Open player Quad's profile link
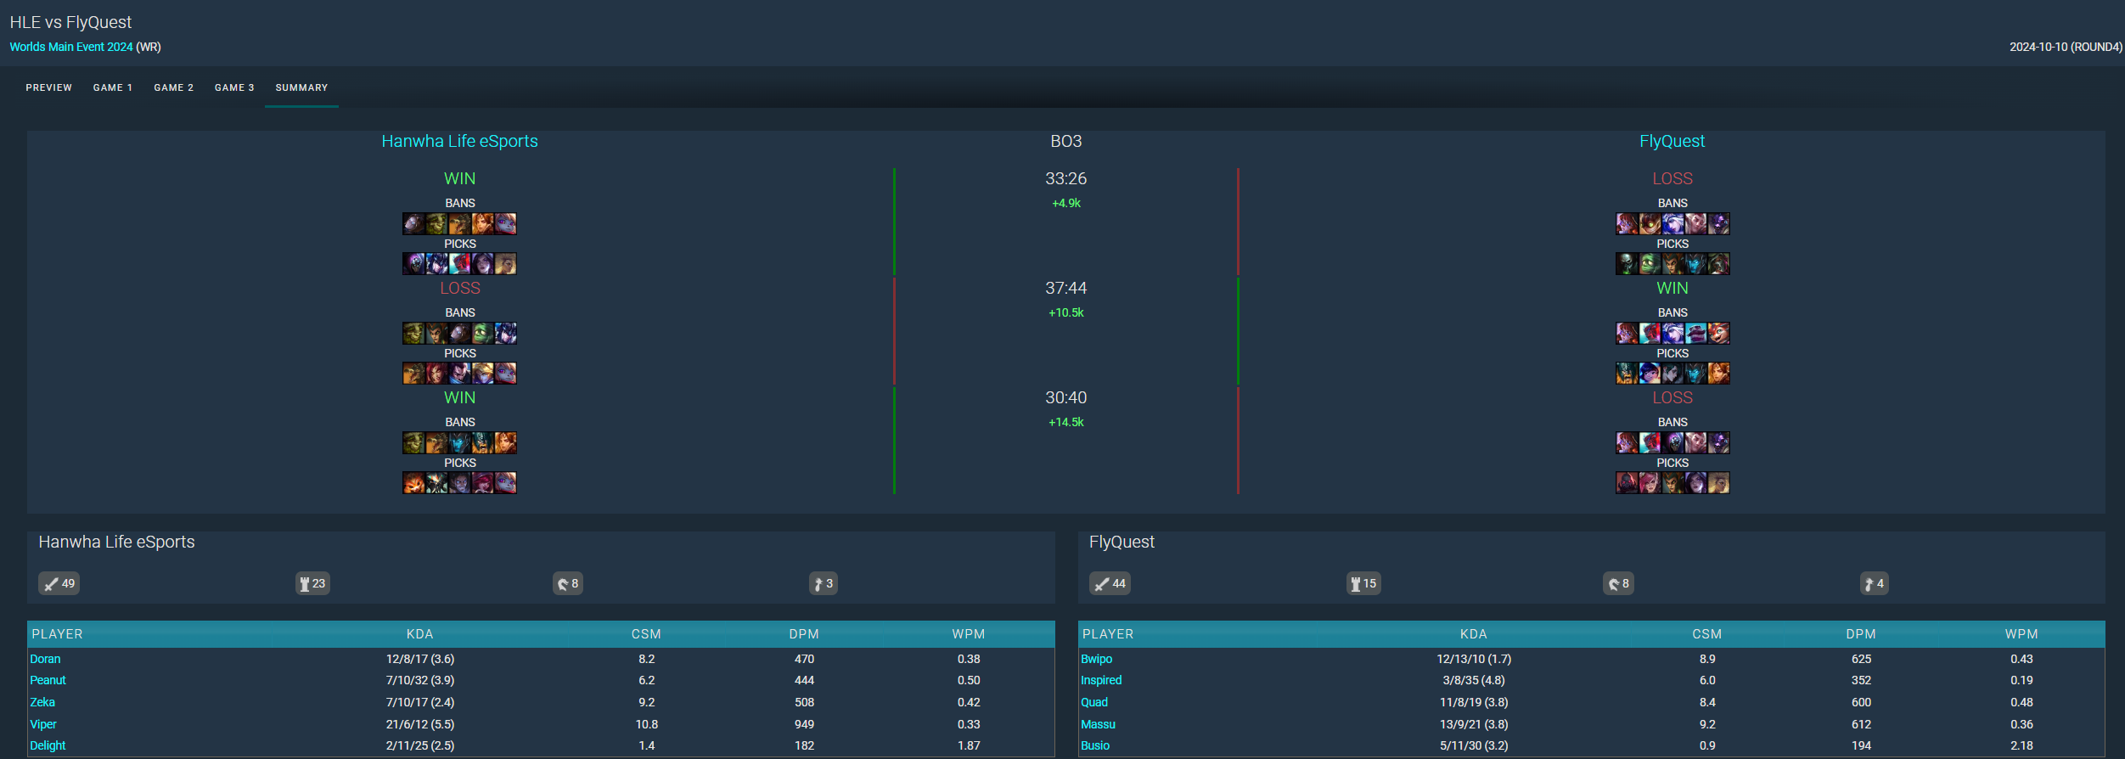 pos(1094,702)
